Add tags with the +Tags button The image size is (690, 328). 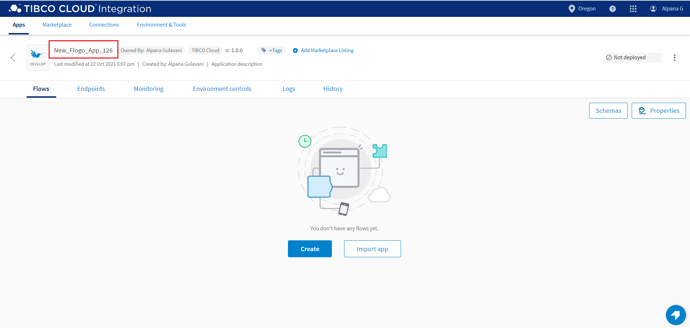pyautogui.click(x=271, y=50)
